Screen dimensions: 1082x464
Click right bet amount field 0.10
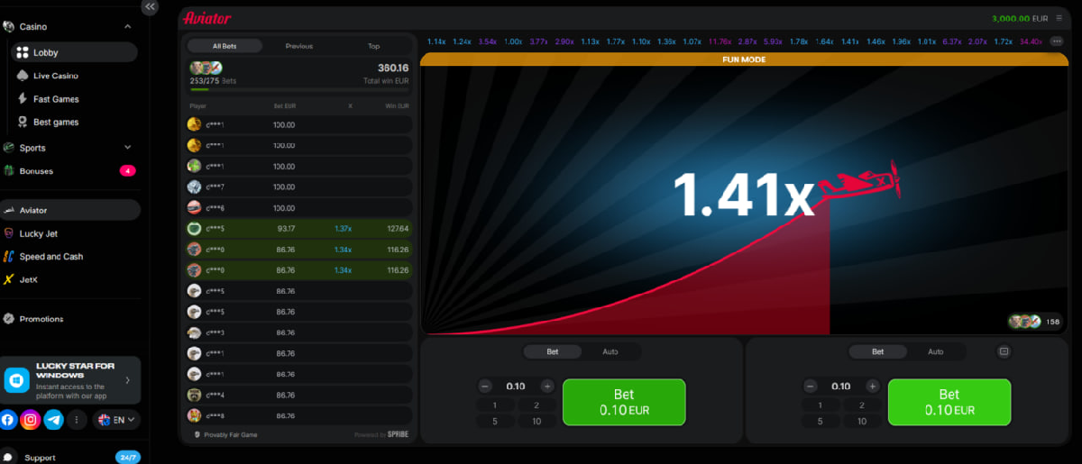tap(840, 387)
